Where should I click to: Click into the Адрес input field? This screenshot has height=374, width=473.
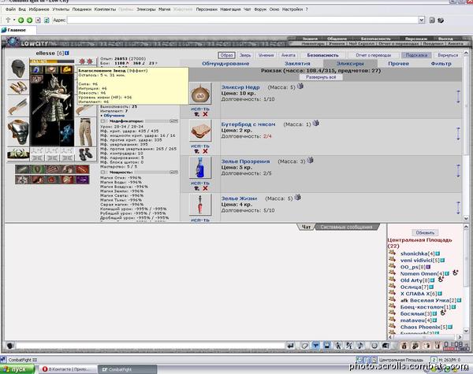pyautogui.click(x=243, y=20)
